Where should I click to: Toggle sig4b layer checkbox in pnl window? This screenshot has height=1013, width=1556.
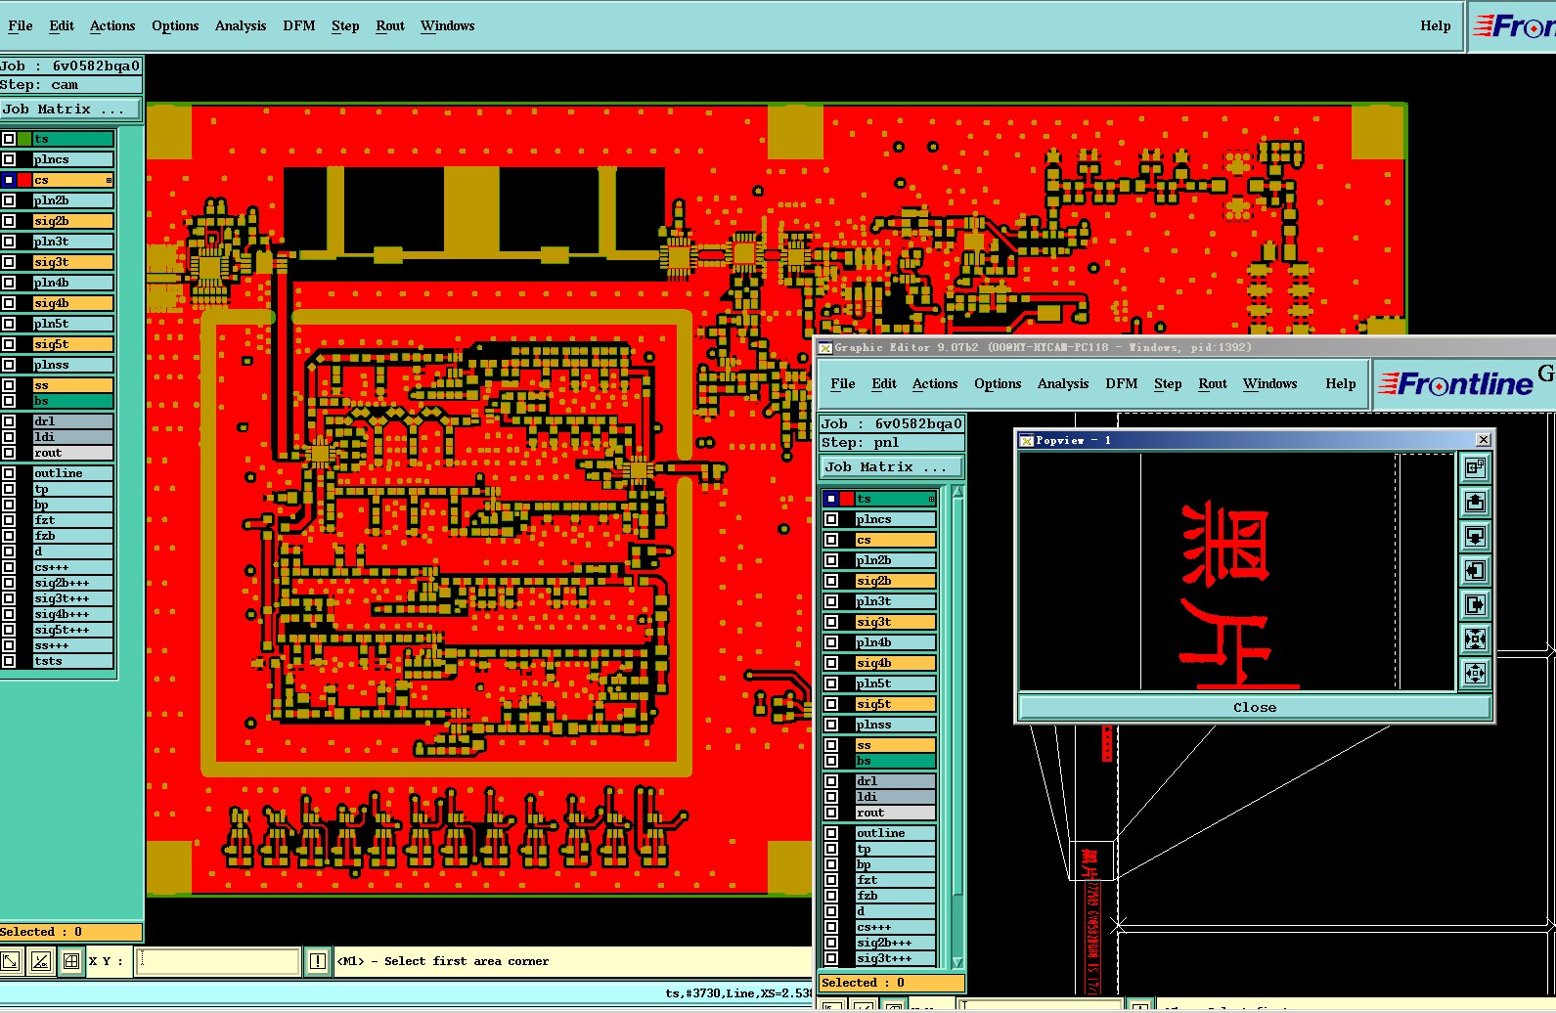pos(831,663)
